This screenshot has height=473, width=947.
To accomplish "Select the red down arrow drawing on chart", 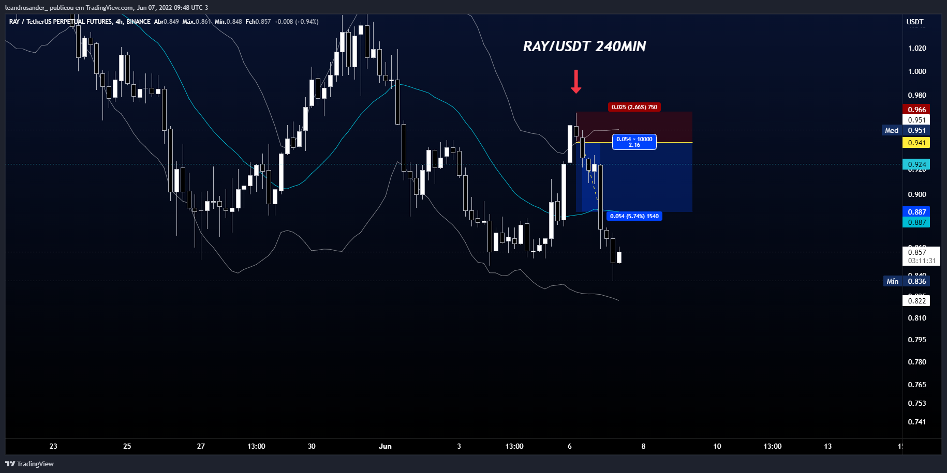I will click(576, 82).
